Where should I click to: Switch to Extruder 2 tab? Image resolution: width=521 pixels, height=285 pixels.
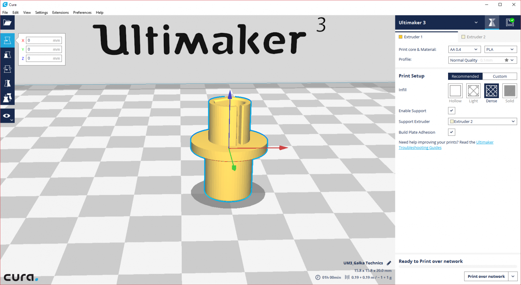(489, 37)
